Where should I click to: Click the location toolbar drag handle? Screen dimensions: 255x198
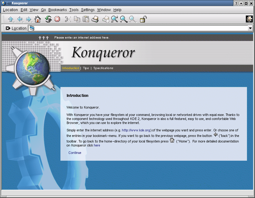pyautogui.click(x=3, y=28)
